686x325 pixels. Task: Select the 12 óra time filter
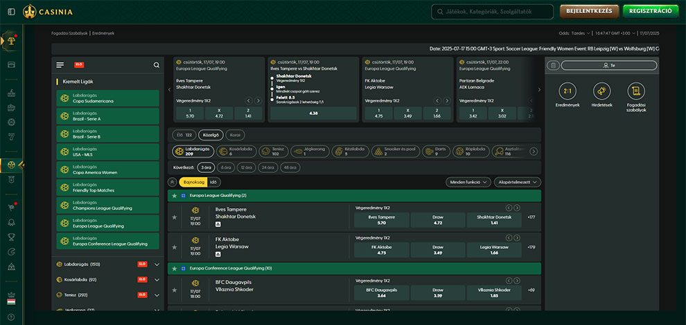point(246,168)
